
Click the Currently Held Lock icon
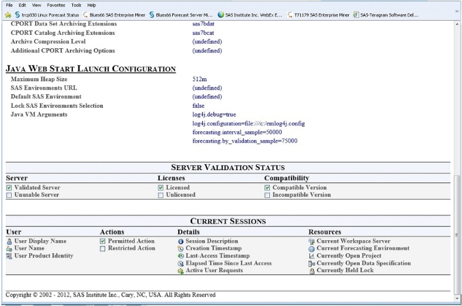[x=312, y=271]
